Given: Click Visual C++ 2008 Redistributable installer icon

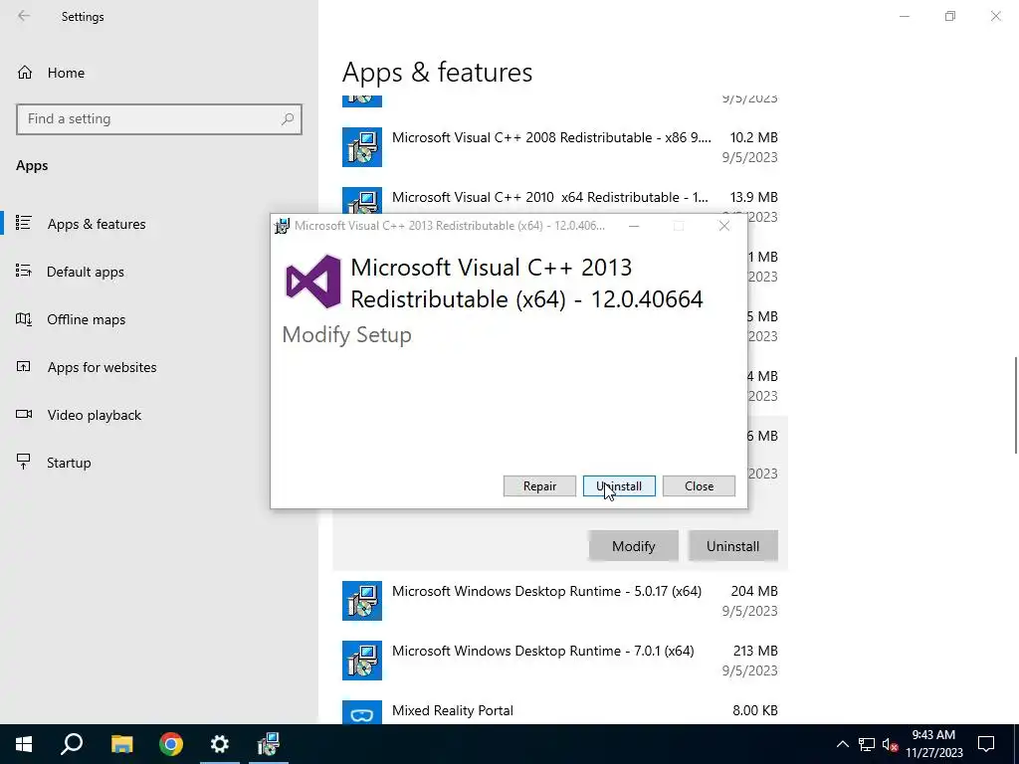Looking at the screenshot, I should (362, 147).
